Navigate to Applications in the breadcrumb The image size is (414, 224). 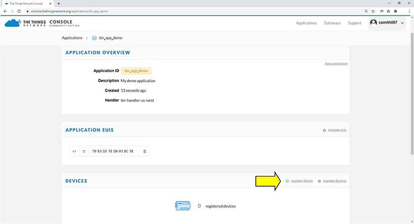coord(73,38)
